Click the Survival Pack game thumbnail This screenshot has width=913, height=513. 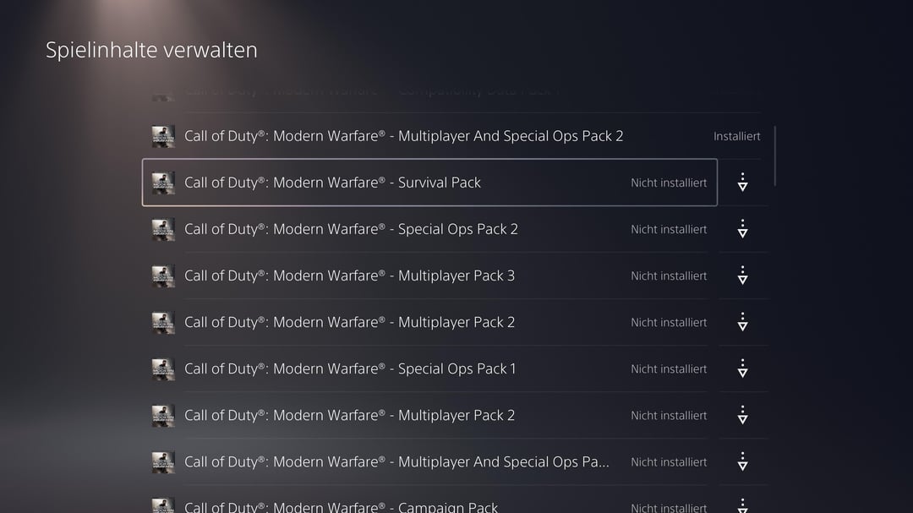tap(163, 183)
